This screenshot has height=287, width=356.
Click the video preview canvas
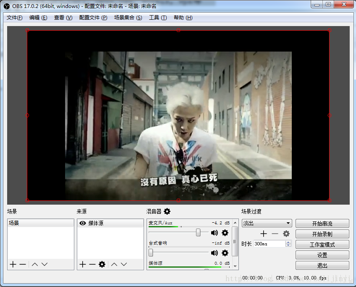[178, 115]
